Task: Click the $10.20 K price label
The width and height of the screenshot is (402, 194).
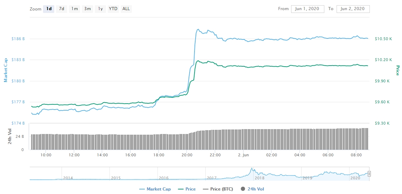Action: coord(383,60)
